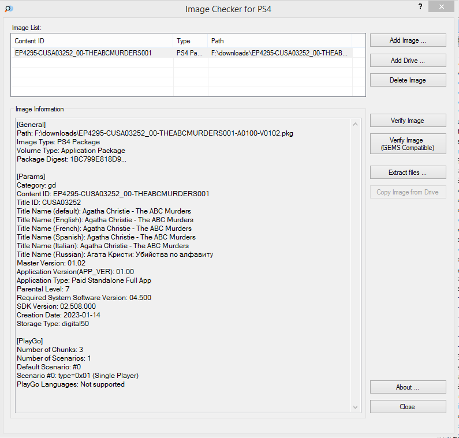
Task: Click the Title Name (Italian) line
Action: pyautogui.click(x=103, y=246)
